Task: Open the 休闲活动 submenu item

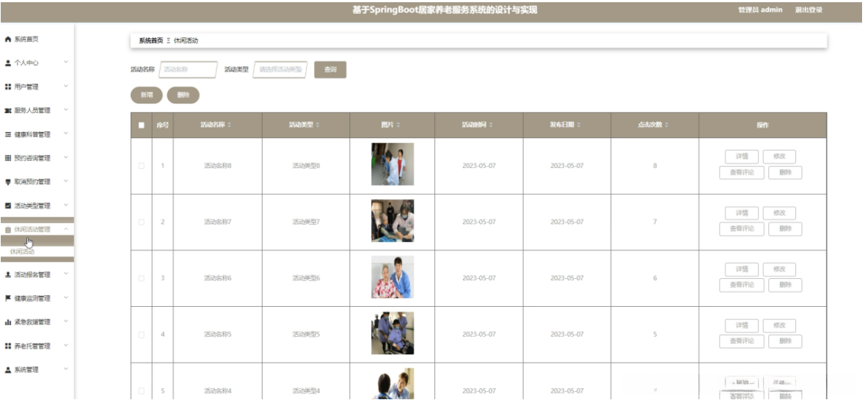Action: pyautogui.click(x=22, y=252)
